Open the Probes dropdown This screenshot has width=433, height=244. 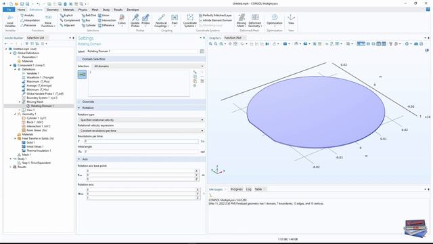pyautogui.click(x=145, y=21)
